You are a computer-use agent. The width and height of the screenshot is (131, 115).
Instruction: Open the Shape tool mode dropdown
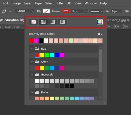pos(24,11)
